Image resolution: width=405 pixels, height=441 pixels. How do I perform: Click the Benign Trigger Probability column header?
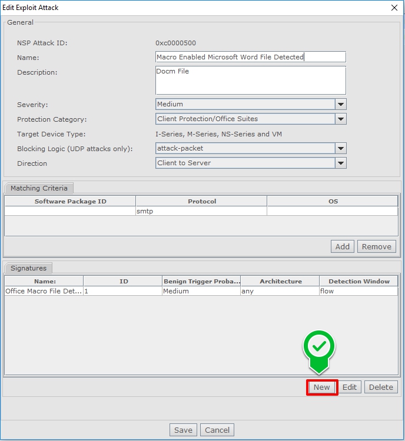pyautogui.click(x=202, y=281)
